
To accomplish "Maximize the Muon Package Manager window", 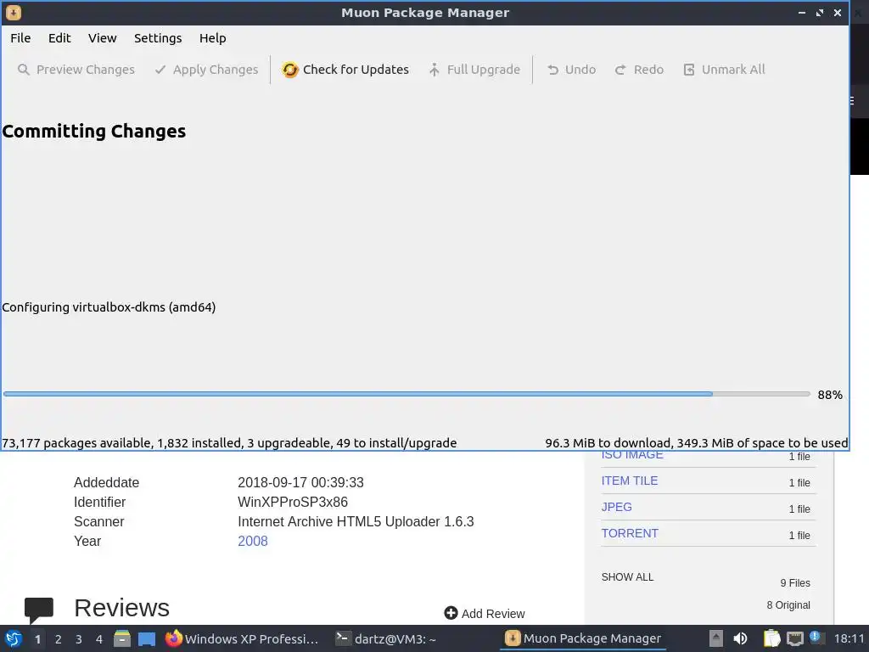I will 820,12.
